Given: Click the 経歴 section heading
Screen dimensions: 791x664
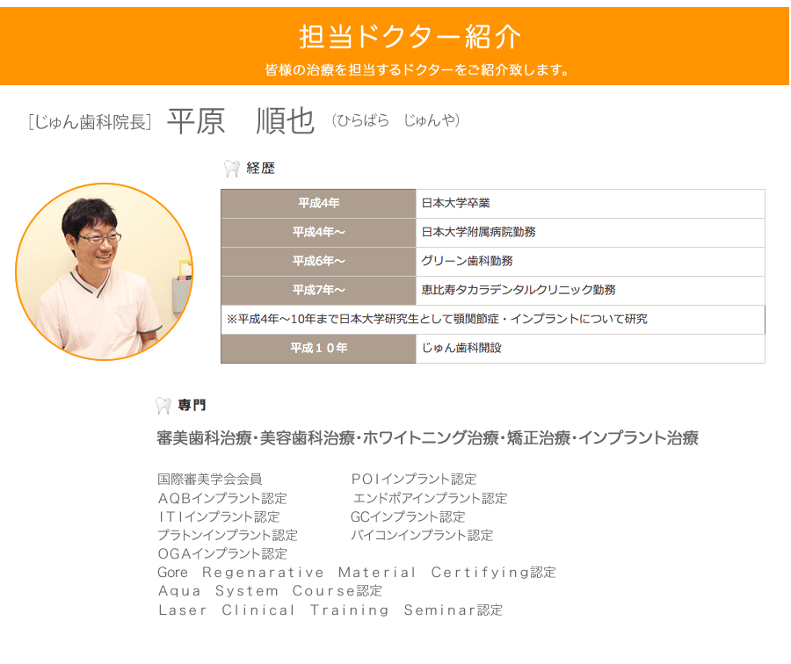Looking at the screenshot, I should 260,169.
